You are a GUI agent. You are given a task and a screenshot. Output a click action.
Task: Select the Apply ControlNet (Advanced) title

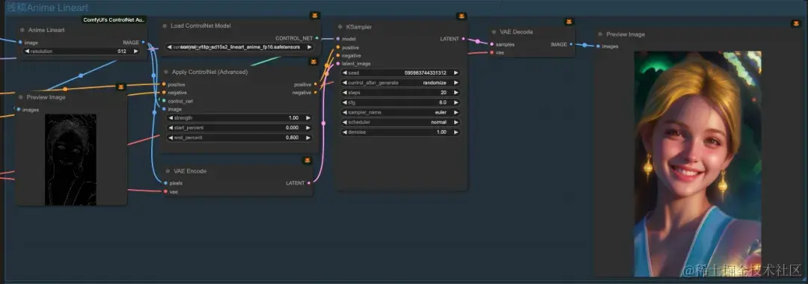[209, 72]
